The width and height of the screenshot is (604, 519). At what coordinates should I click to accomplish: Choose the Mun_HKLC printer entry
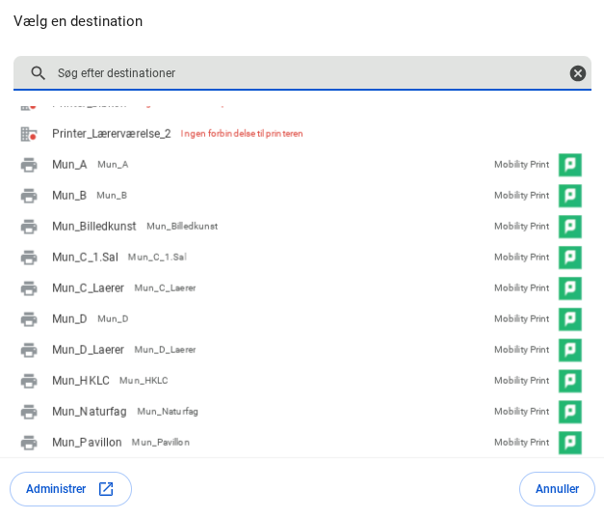point(81,381)
